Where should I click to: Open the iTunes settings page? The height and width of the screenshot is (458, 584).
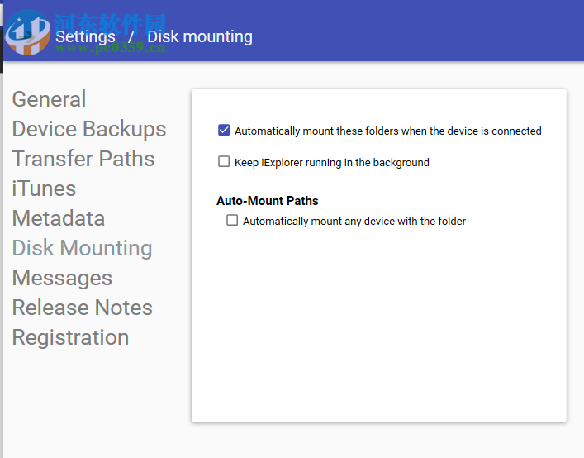click(x=44, y=188)
